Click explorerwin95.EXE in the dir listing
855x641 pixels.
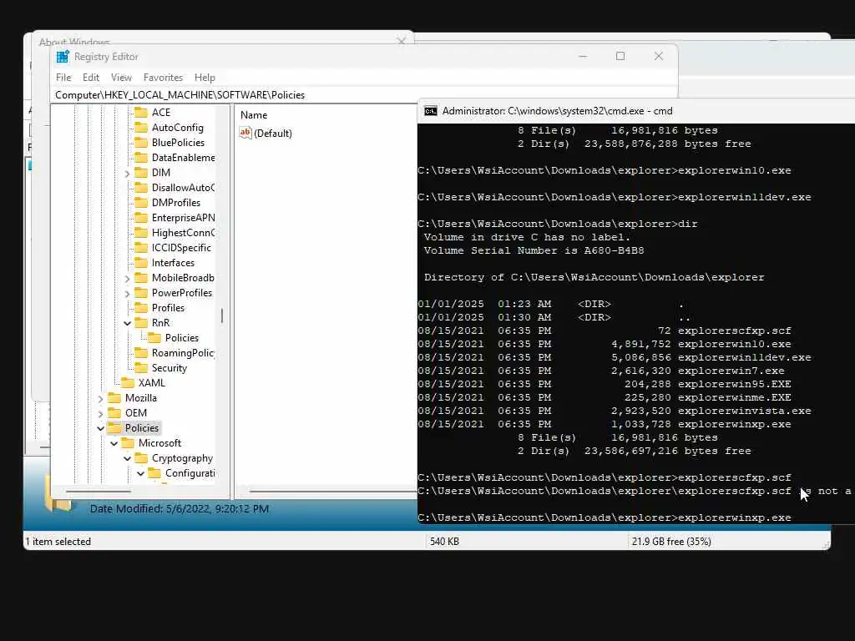pos(735,384)
